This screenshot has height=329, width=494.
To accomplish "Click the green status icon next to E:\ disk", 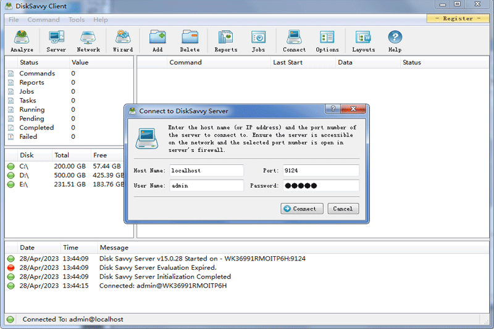I will [10, 185].
